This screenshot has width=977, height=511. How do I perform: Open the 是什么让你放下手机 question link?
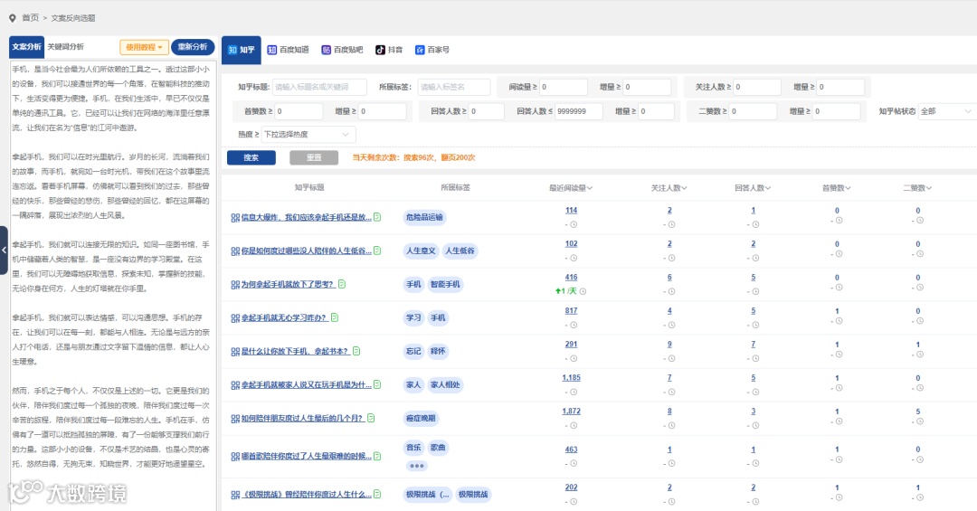294,352
